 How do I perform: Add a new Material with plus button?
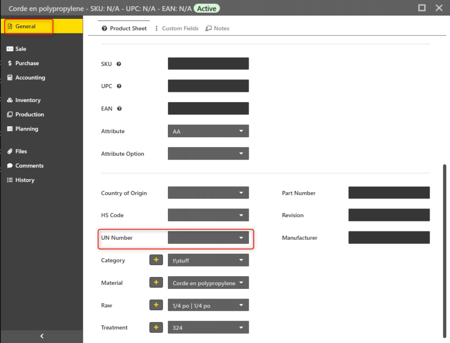(156, 282)
